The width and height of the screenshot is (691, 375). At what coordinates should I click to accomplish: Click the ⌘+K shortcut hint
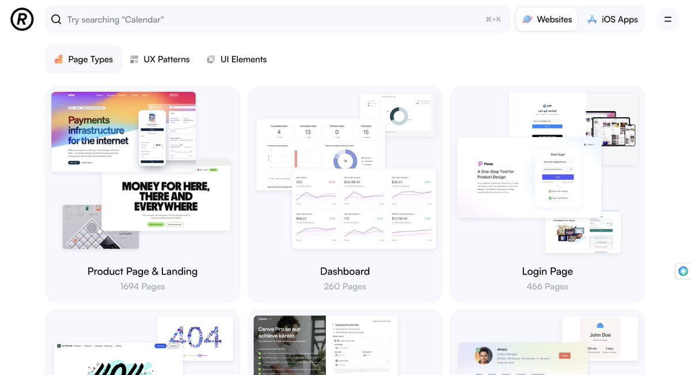pyautogui.click(x=493, y=20)
